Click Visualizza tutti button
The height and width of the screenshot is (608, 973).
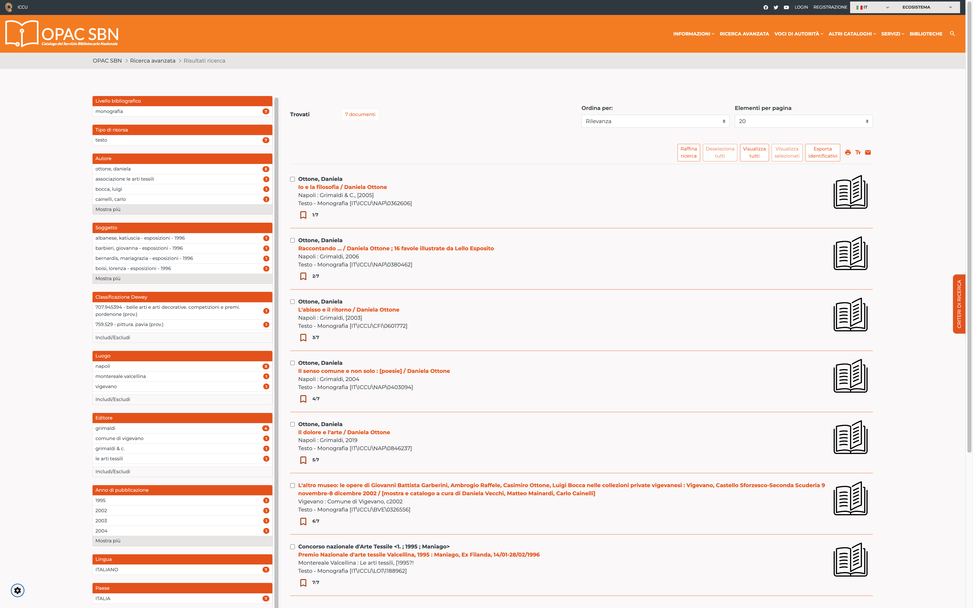pyautogui.click(x=754, y=153)
